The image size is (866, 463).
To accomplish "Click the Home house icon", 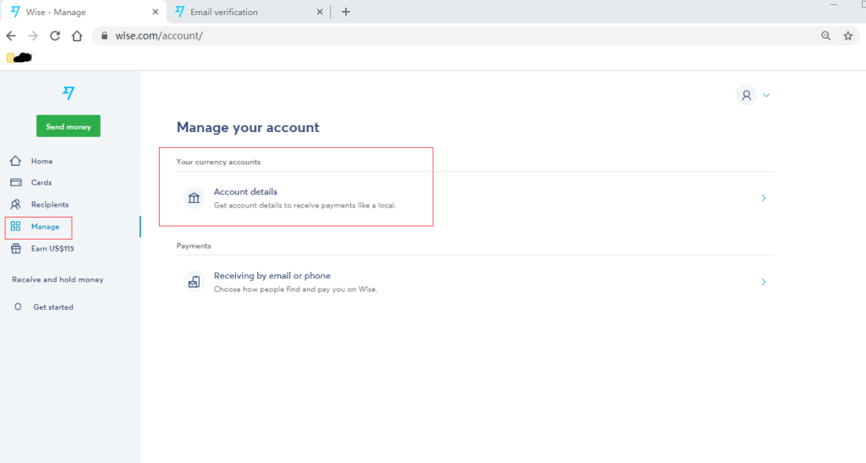I will [x=15, y=161].
